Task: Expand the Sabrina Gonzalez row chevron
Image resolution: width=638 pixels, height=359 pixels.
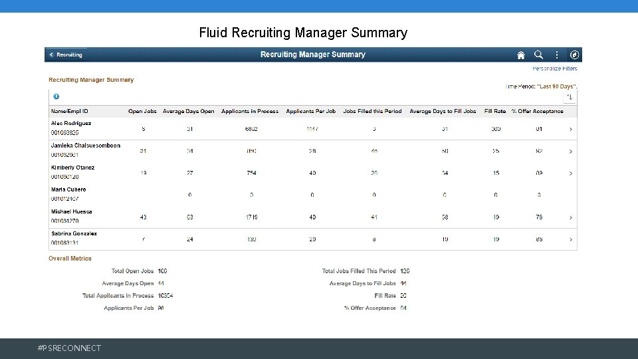Action: click(x=571, y=239)
